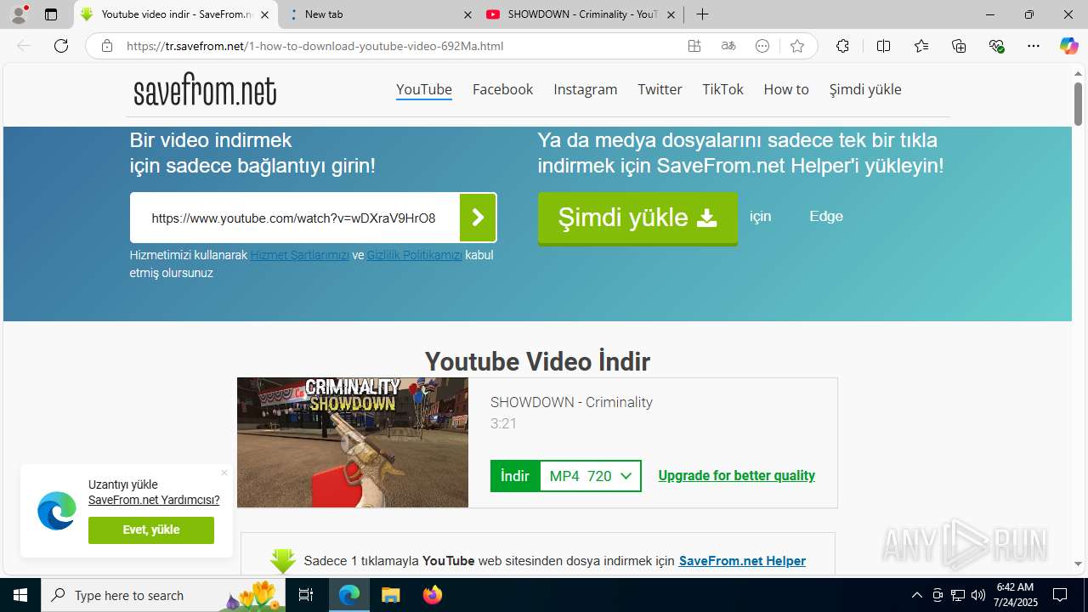This screenshot has width=1088, height=612.
Task: Open the Gizlilik Politikamızı link
Action: pos(415,255)
